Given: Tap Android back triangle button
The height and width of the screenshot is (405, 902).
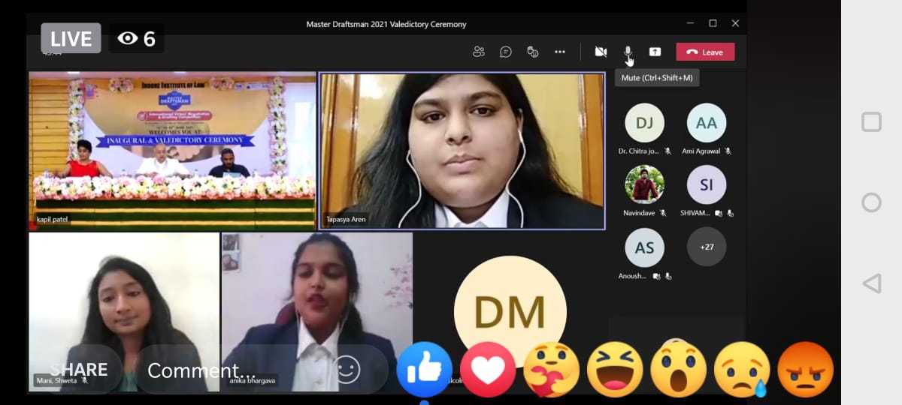Looking at the screenshot, I should coord(871,283).
